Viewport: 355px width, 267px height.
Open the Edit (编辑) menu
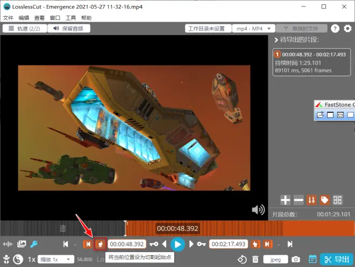click(x=24, y=18)
